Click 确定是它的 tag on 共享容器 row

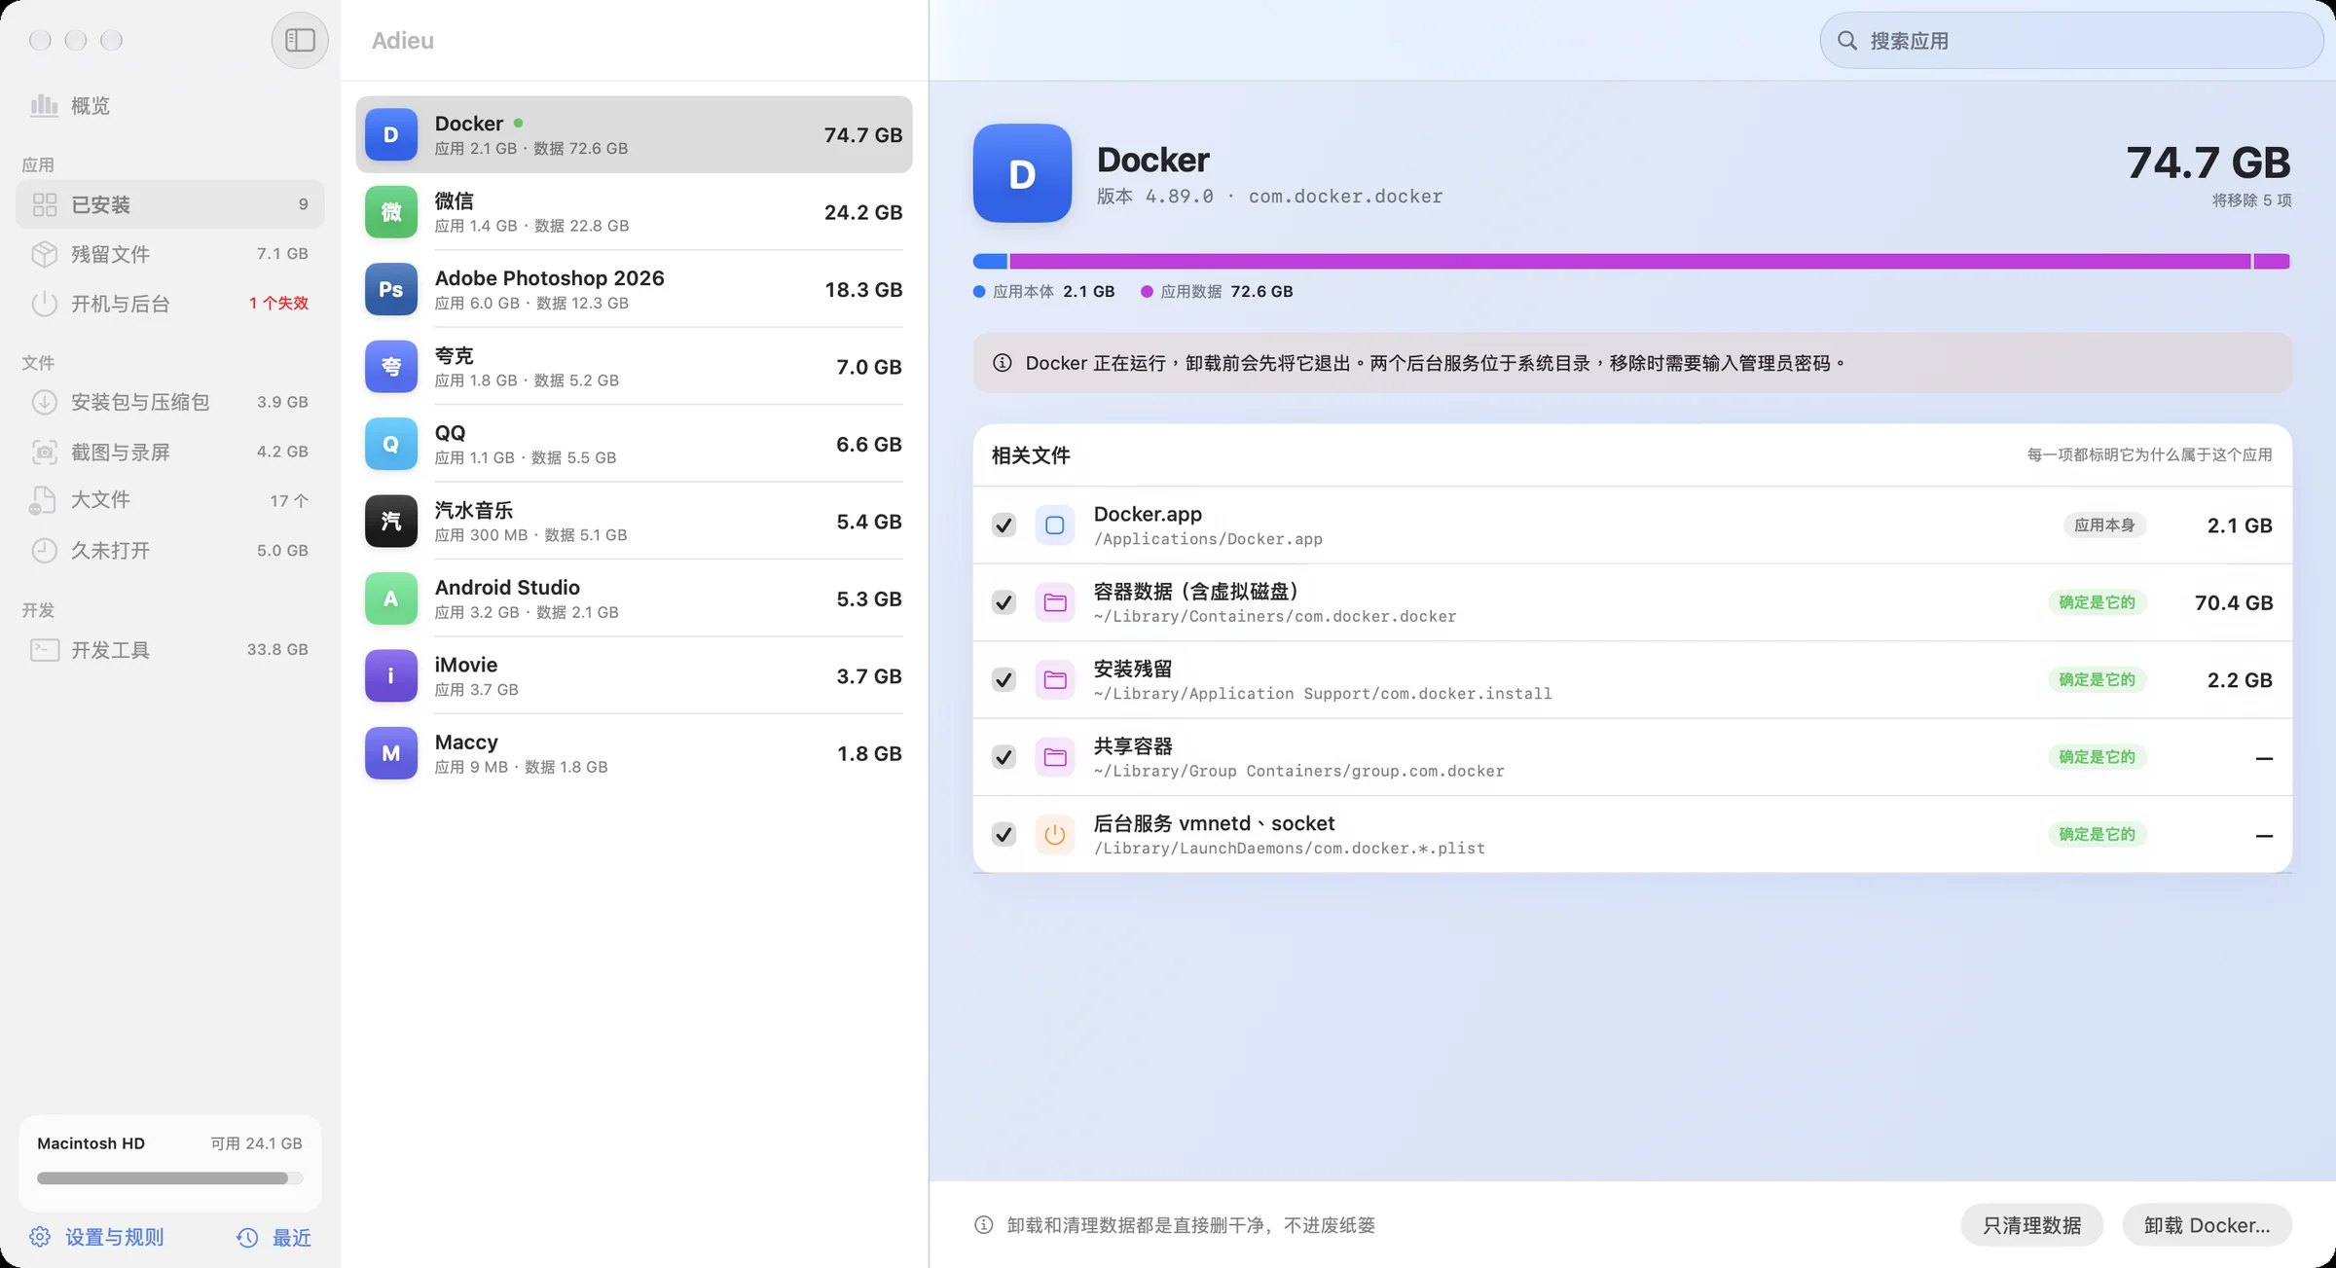tap(2097, 756)
